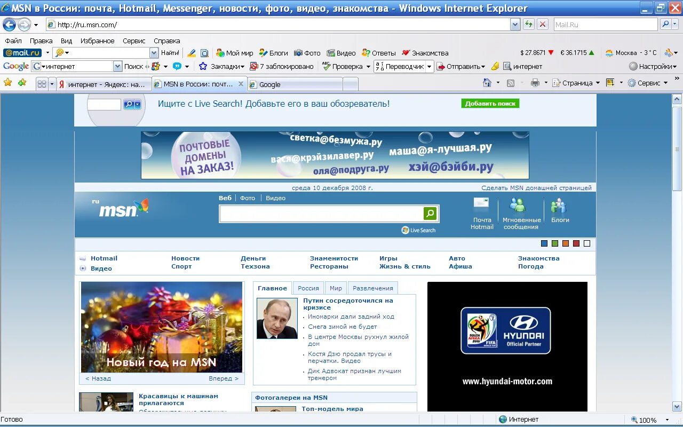Open Блоги on the Mail.ru toolbar

coord(274,53)
